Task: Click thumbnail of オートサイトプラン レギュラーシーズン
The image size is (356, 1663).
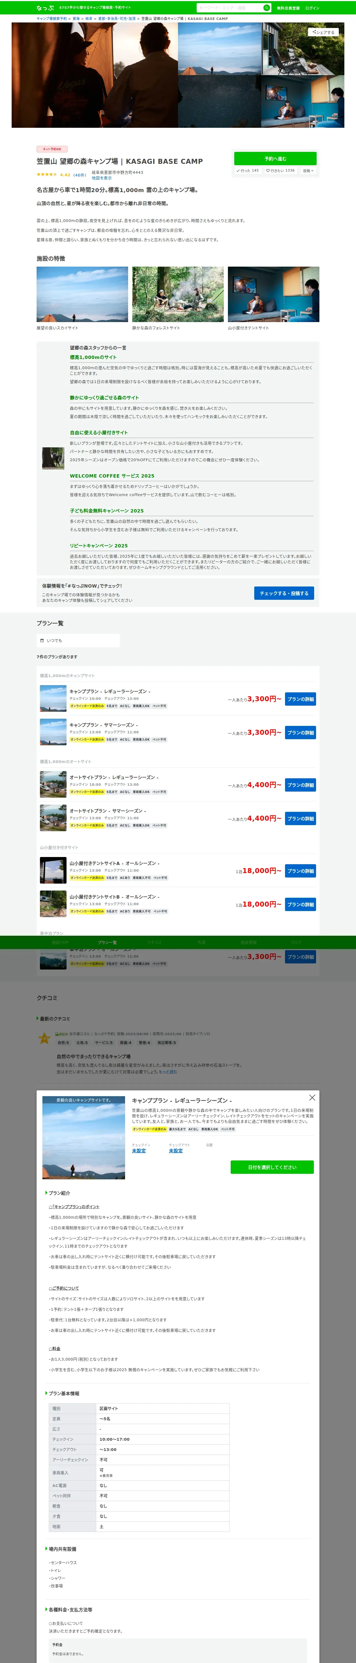Action: pyautogui.click(x=53, y=784)
